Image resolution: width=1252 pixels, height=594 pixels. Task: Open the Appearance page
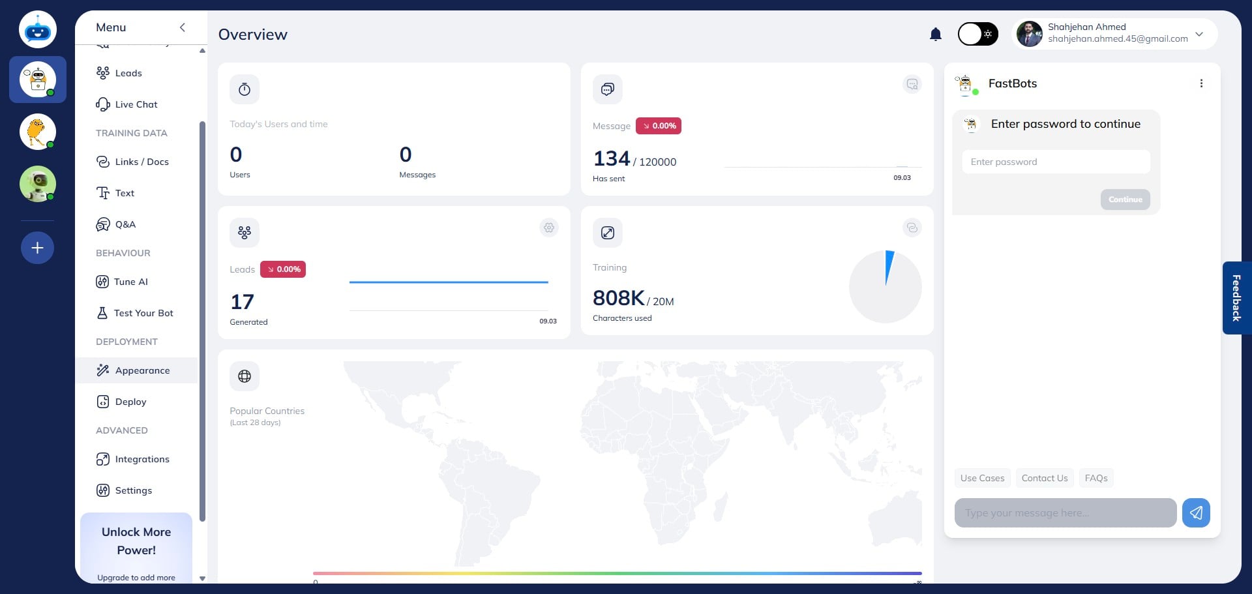tap(136, 370)
